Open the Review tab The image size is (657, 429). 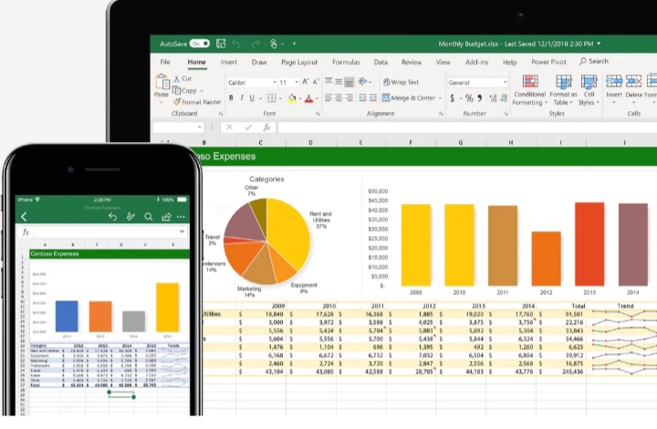[412, 62]
